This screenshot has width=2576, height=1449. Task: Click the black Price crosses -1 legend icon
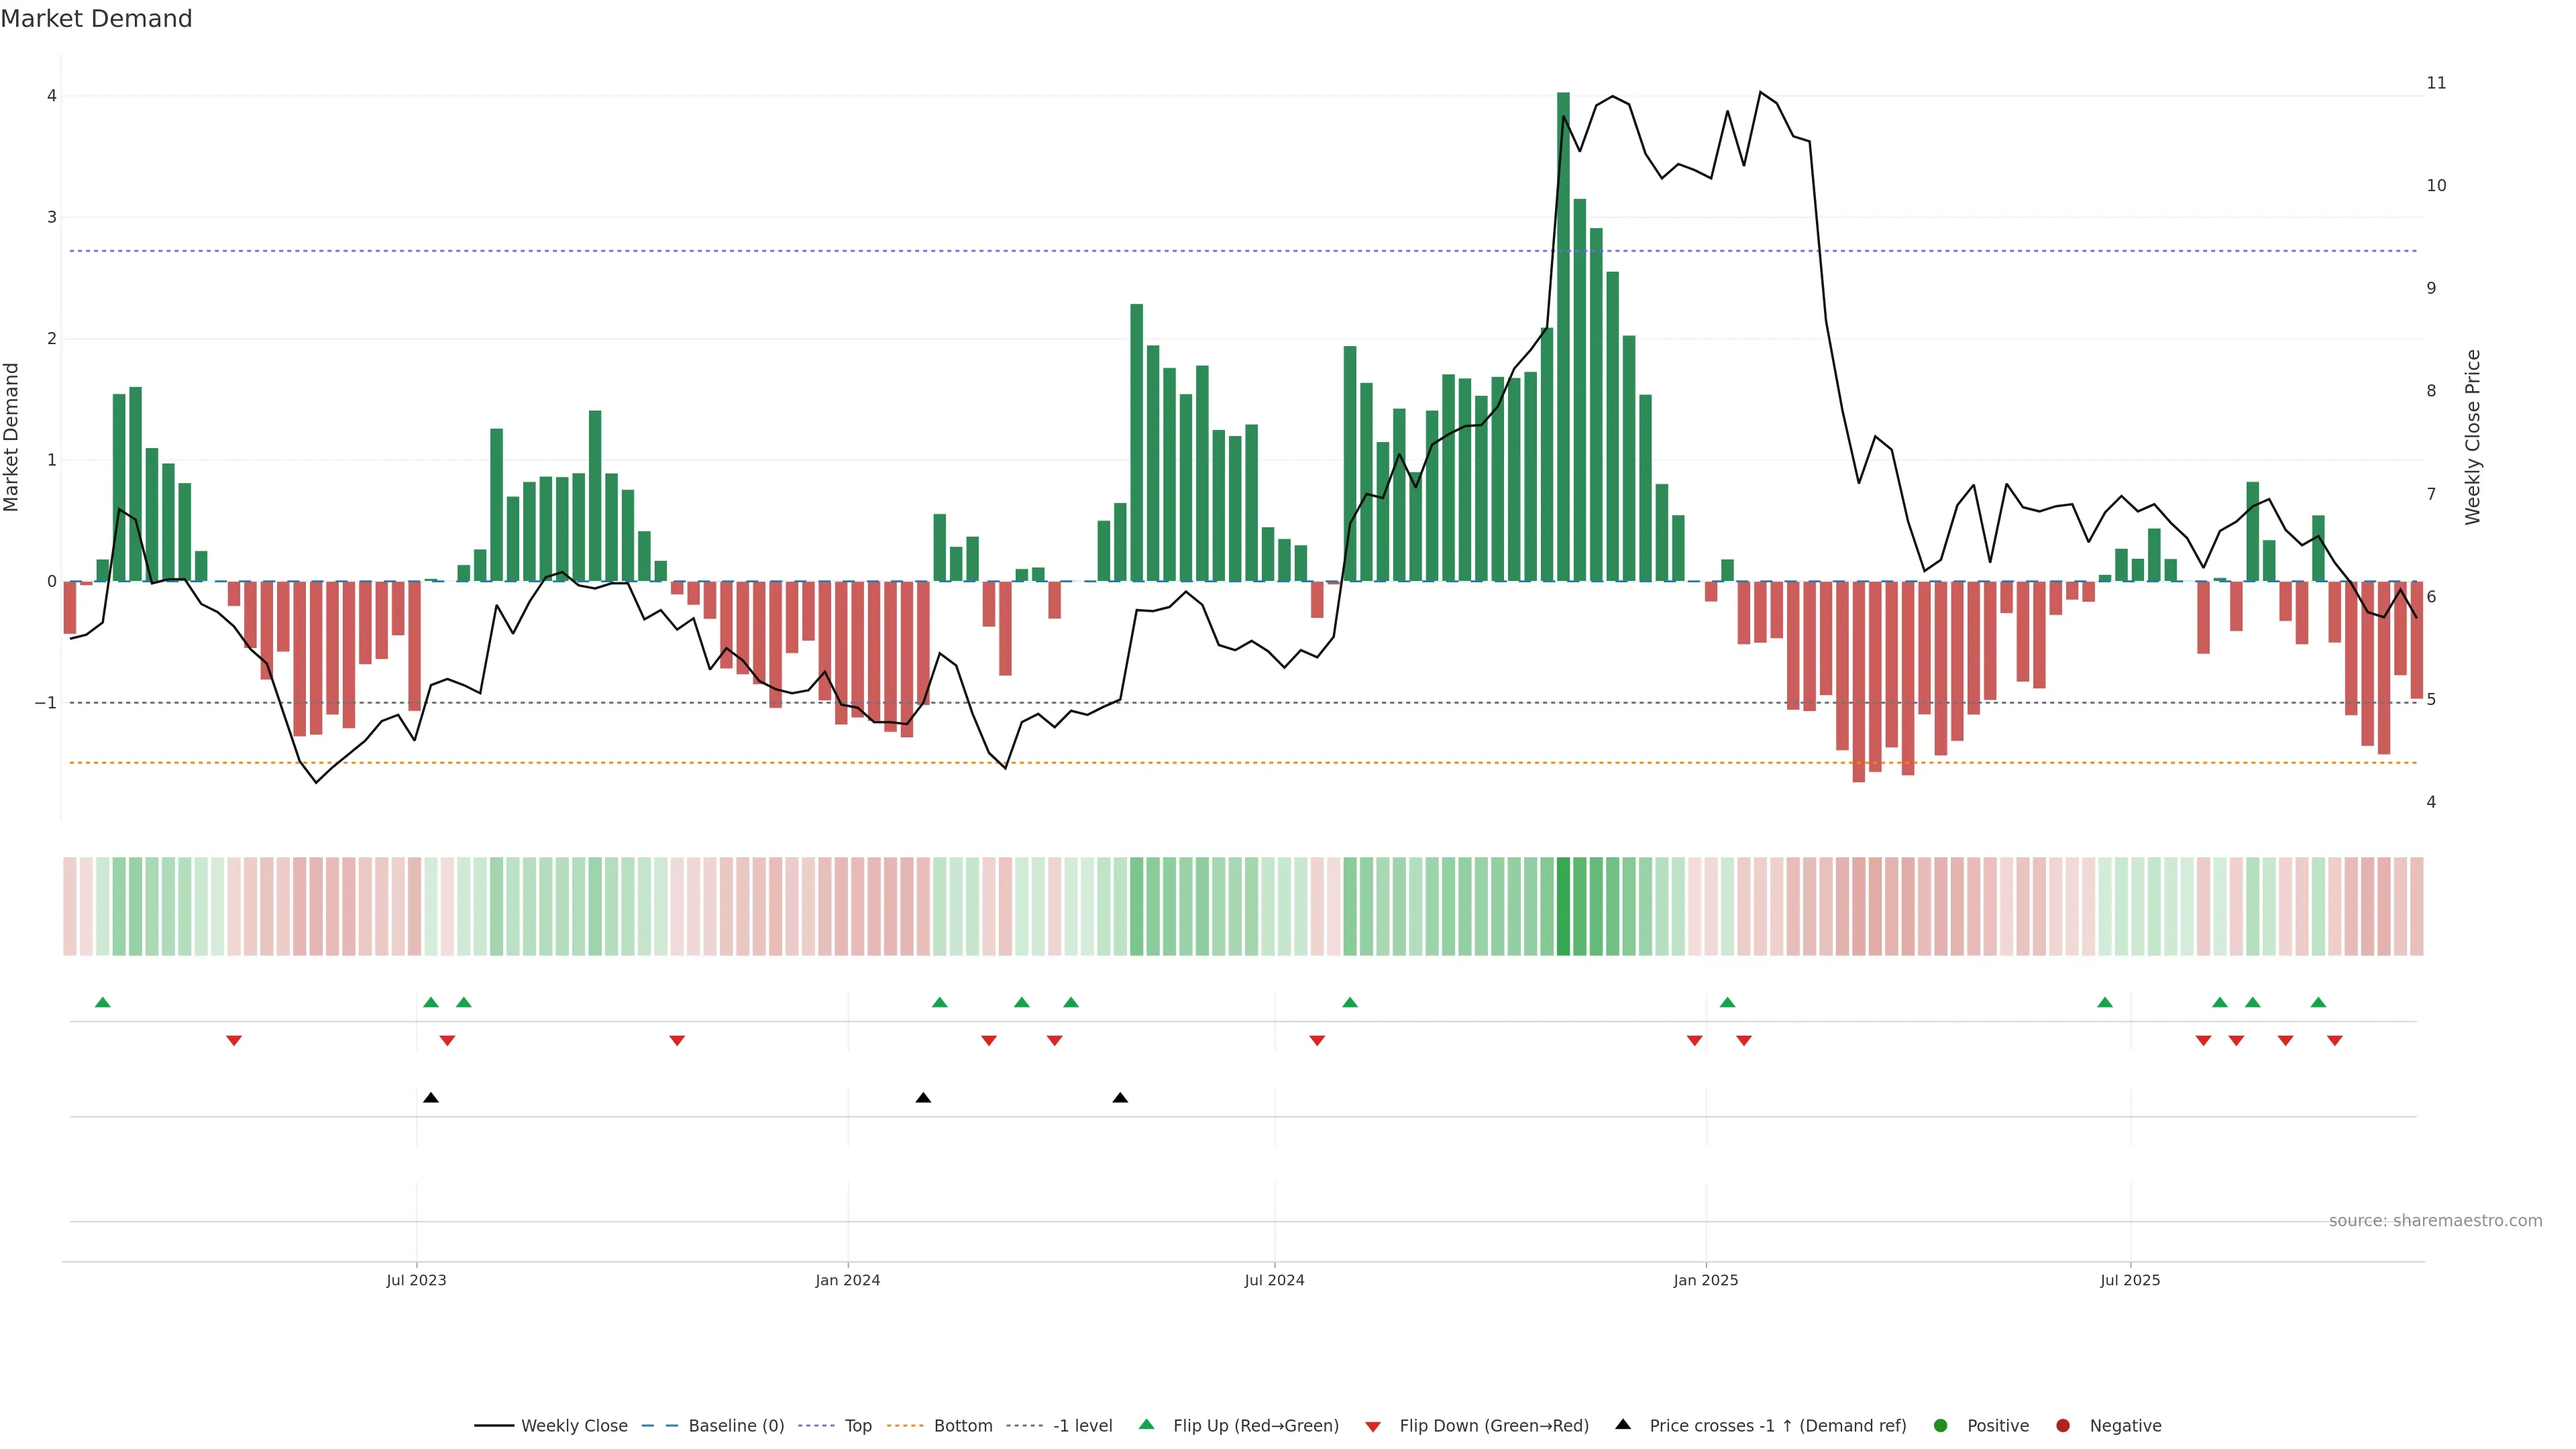[1623, 1425]
